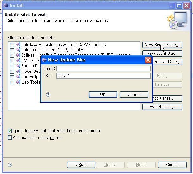Click New Local Site button
The width and height of the screenshot is (193, 174).
162,53
